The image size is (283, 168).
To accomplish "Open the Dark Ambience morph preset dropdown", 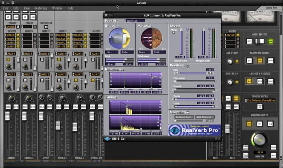I will pos(205,117).
